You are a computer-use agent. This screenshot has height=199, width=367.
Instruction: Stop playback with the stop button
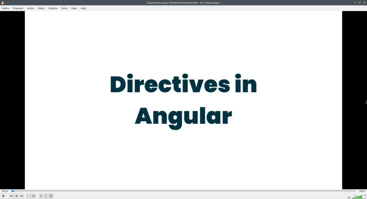click(17, 196)
